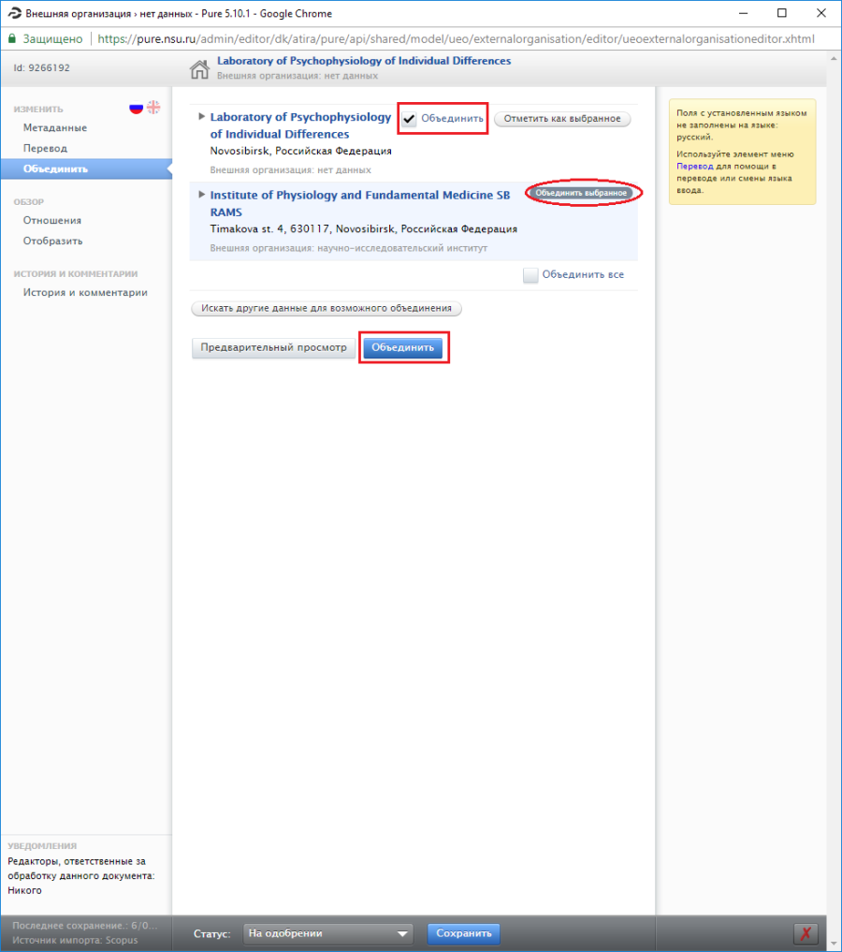
Task: Click the home organisation icon in header
Action: point(199,69)
